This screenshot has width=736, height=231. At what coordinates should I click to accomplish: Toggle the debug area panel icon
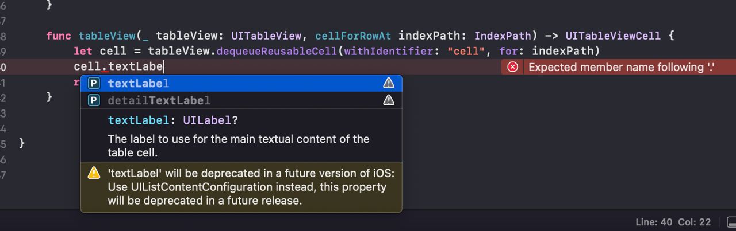pos(731,222)
